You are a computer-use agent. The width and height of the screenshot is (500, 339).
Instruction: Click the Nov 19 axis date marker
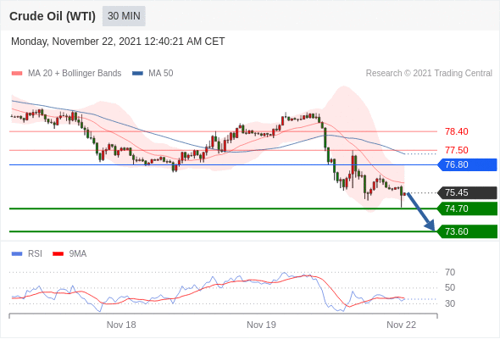pyautogui.click(x=262, y=325)
